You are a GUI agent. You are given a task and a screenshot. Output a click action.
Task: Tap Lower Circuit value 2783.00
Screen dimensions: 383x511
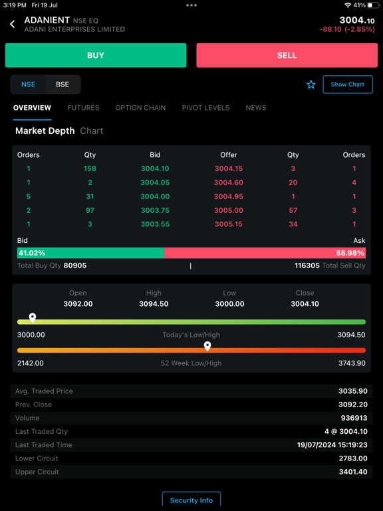[353, 458]
